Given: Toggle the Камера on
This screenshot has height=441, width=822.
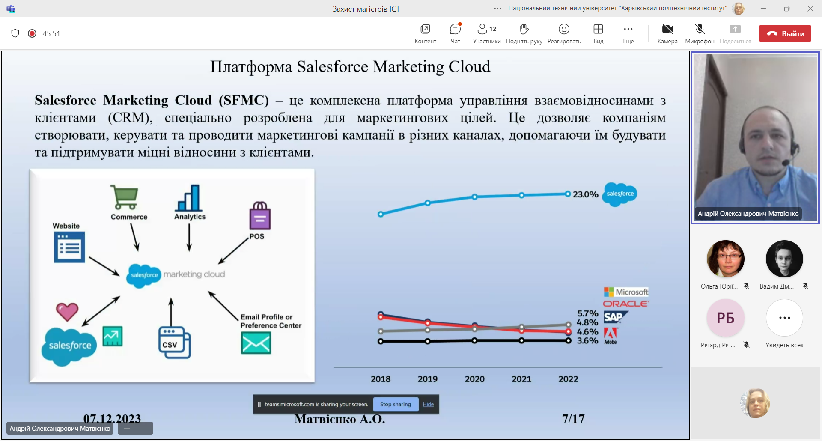Looking at the screenshot, I should pyautogui.click(x=667, y=33).
